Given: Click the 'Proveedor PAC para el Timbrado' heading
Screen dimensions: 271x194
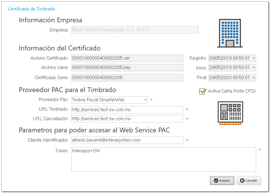Looking at the screenshot, I should (67, 90).
